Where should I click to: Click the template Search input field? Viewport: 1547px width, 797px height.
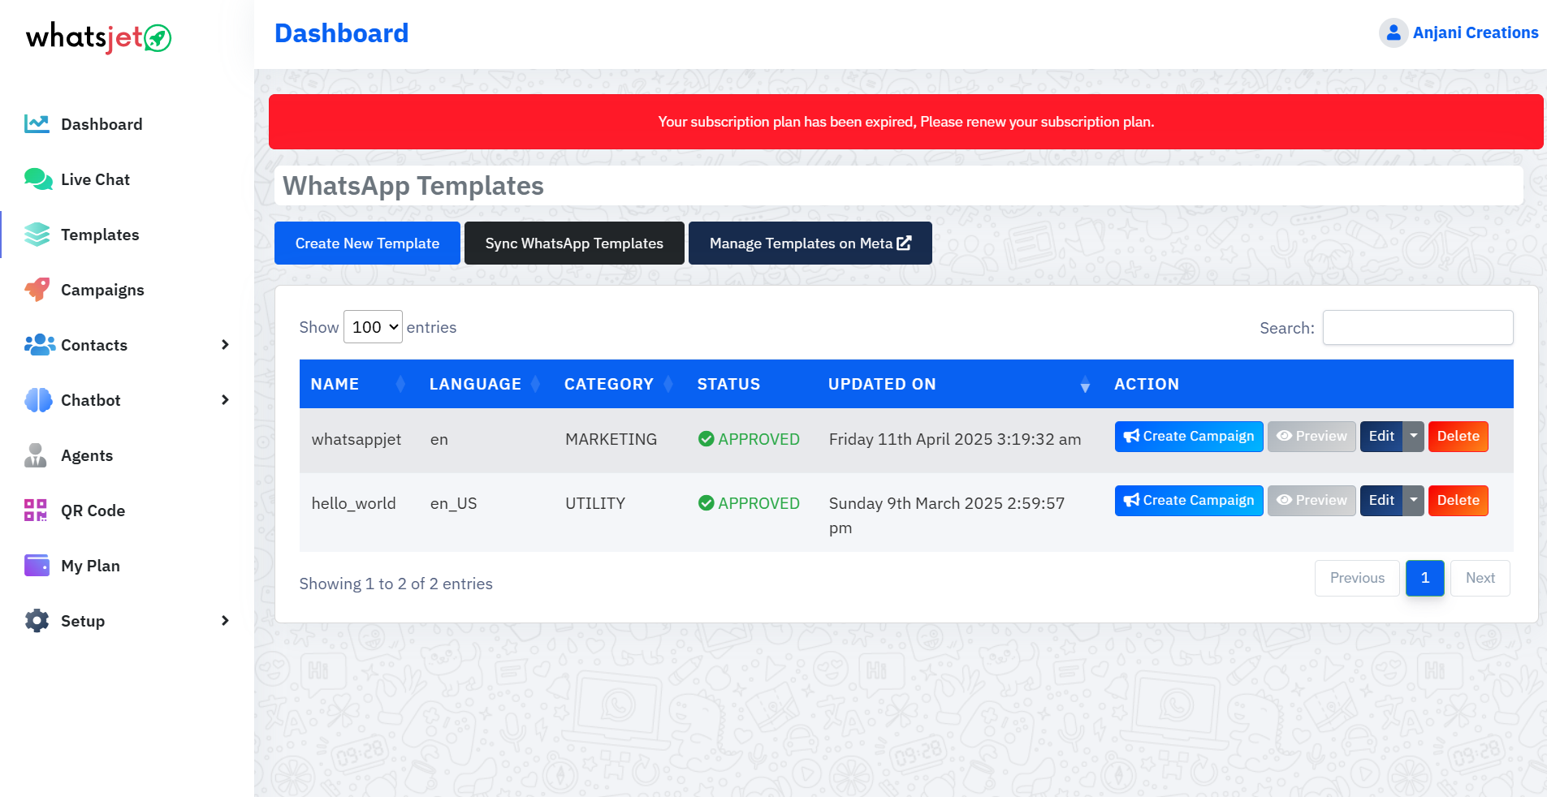point(1418,327)
